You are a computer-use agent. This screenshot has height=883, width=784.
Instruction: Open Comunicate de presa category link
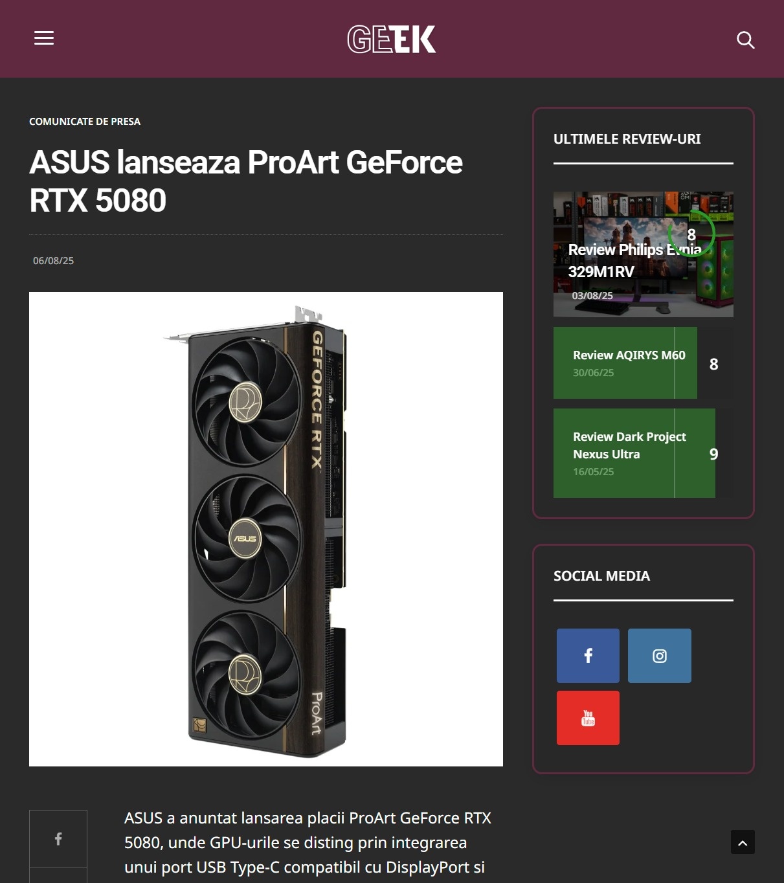(85, 122)
